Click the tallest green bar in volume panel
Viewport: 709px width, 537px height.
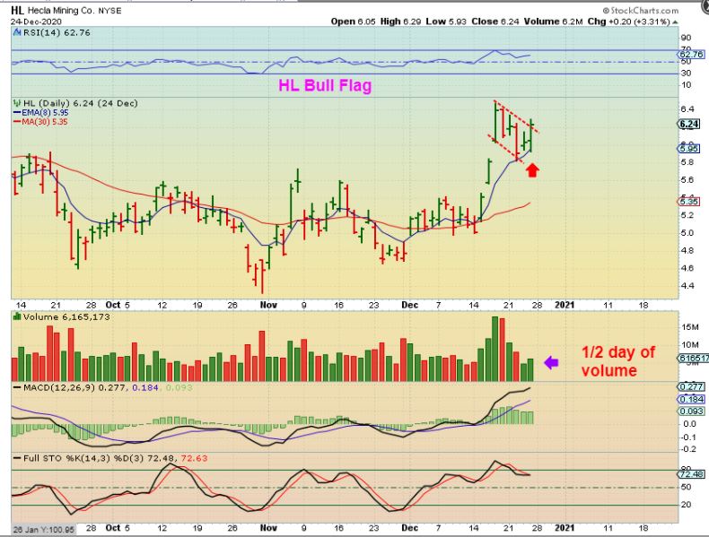tap(495, 349)
